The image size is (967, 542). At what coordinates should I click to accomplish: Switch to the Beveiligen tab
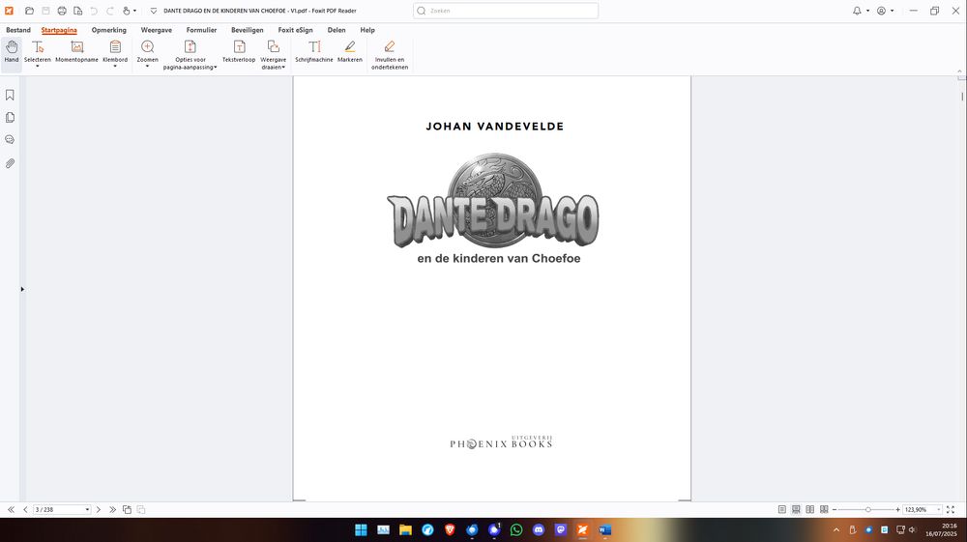tap(248, 30)
